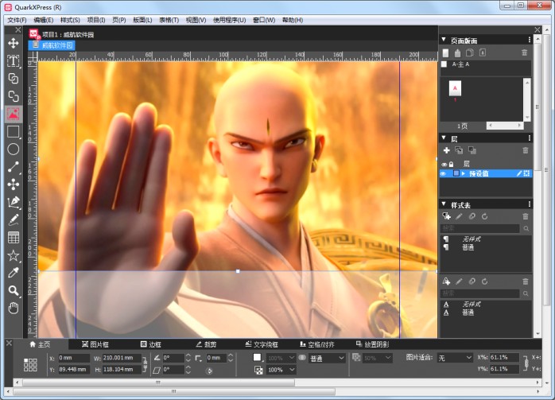The width and height of the screenshot is (555, 400).
Task: Open the 普通 blend mode dropdown
Action: (327, 358)
